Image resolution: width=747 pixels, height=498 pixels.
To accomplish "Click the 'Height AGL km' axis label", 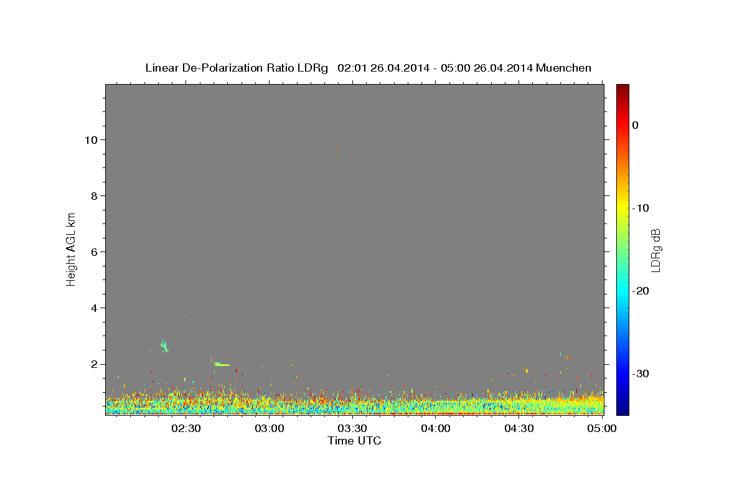I will 71,250.
